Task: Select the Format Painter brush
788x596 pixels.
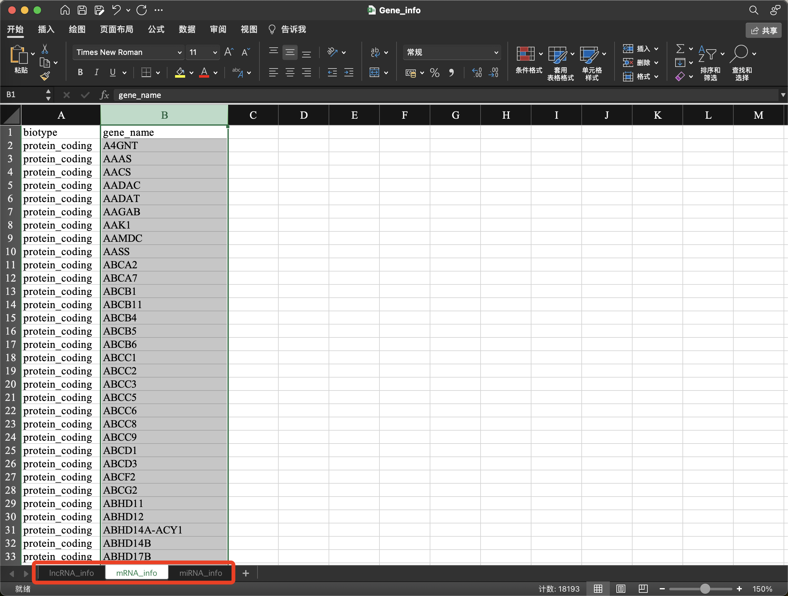Action: coord(45,75)
